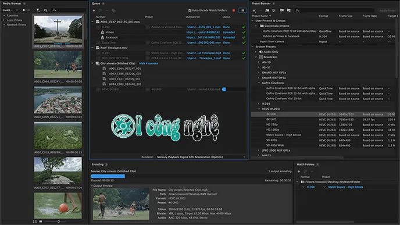Click the New Preset Group folder icon
The height and width of the screenshot is (225, 400).
[x=267, y=10]
